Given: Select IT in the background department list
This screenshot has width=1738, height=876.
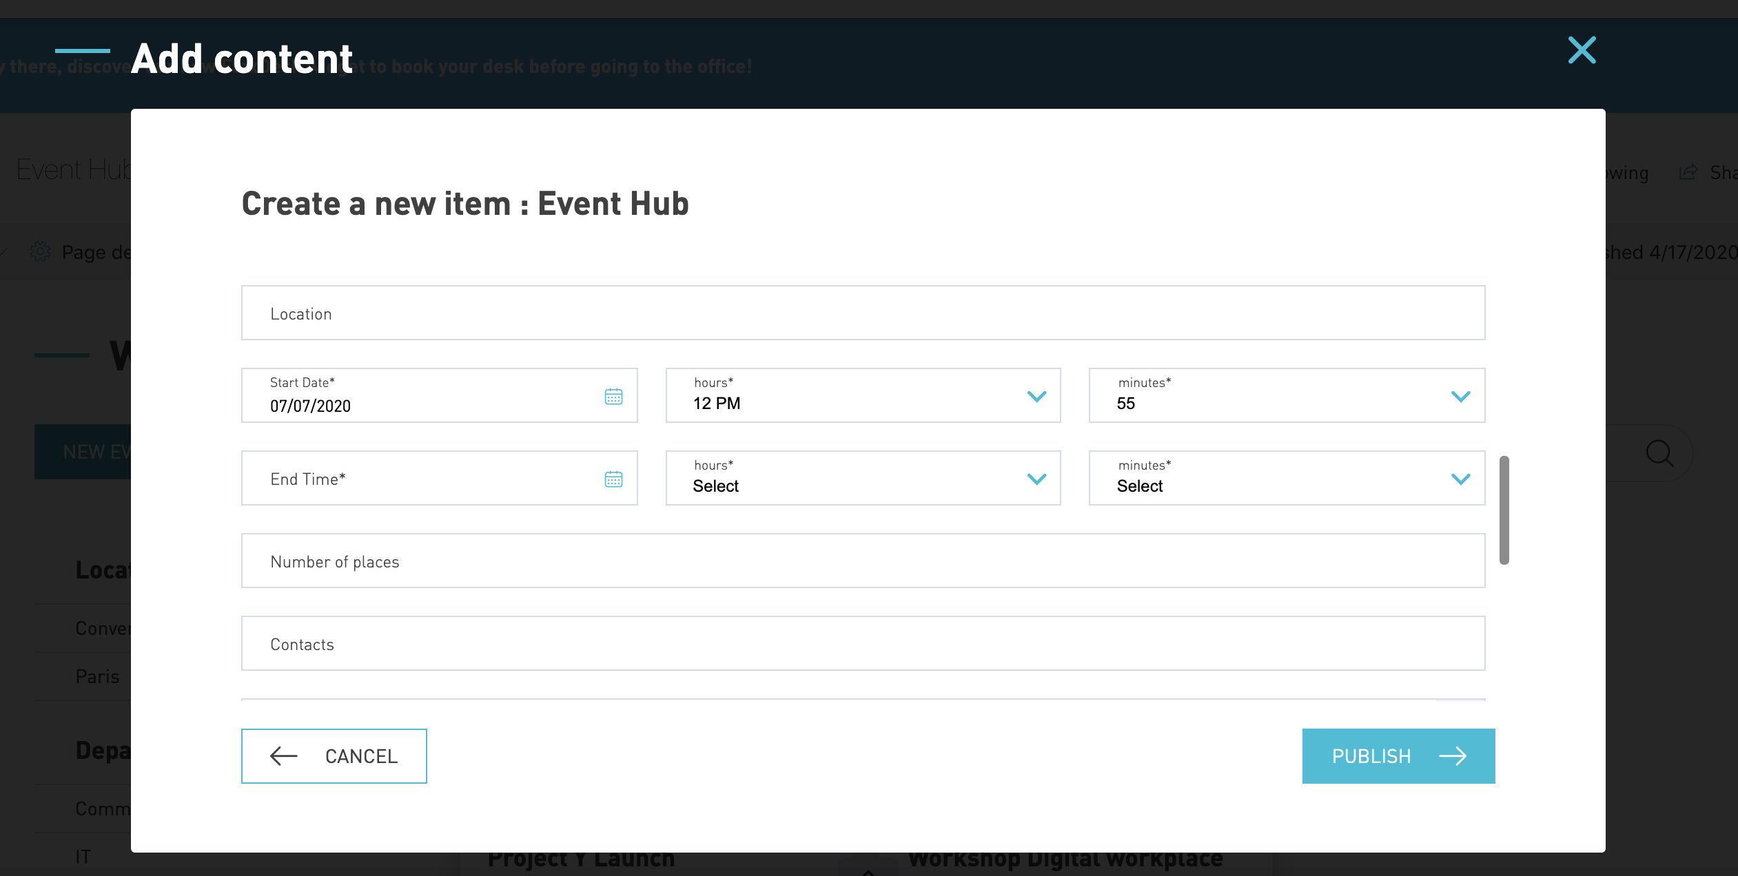Looking at the screenshot, I should [83, 857].
